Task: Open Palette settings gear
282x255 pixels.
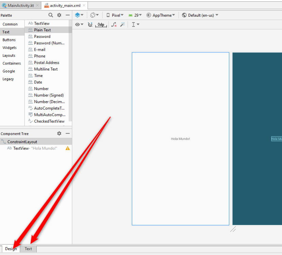Action: [x=59, y=15]
